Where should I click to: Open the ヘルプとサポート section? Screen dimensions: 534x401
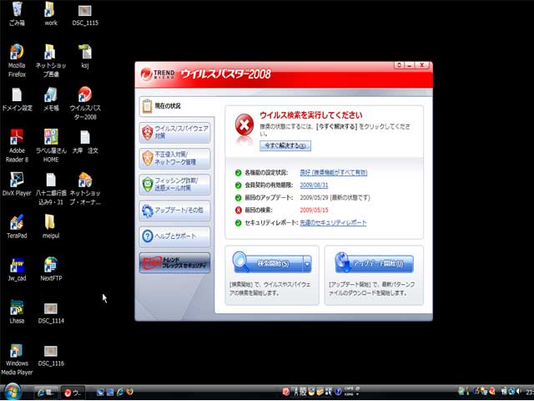tap(174, 236)
